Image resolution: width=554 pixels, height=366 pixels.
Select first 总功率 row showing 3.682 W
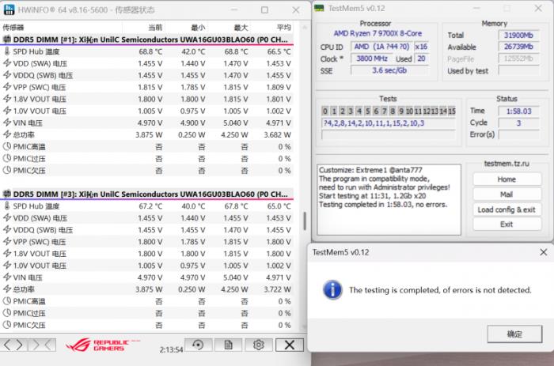146,135
